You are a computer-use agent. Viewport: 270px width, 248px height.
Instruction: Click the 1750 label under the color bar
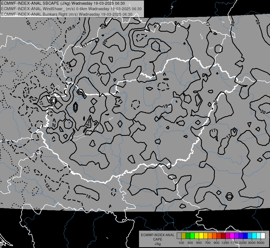point(234,243)
